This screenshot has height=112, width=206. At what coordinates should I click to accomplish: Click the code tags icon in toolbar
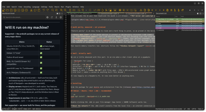point(95,10)
